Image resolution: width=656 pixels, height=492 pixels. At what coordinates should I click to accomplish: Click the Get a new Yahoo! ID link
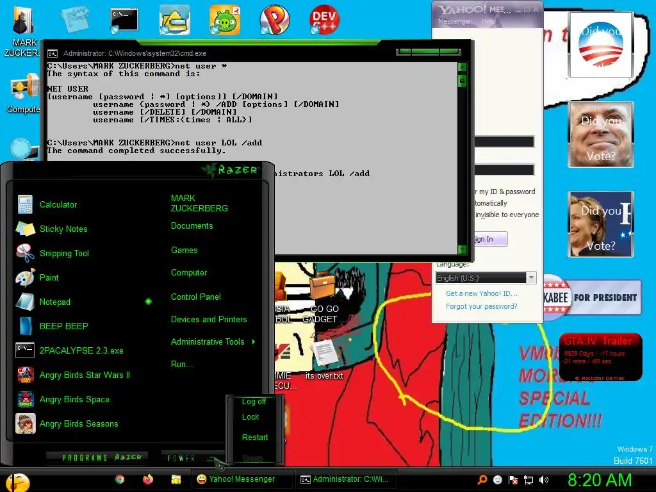[x=482, y=293]
